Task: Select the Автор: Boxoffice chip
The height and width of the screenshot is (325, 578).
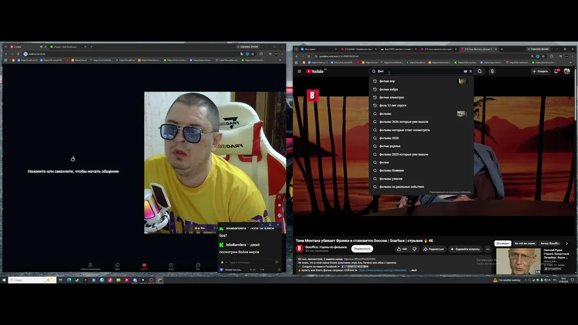Action: [x=550, y=243]
